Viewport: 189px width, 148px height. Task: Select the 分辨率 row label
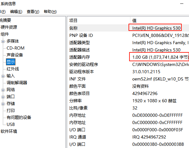coord(76,101)
